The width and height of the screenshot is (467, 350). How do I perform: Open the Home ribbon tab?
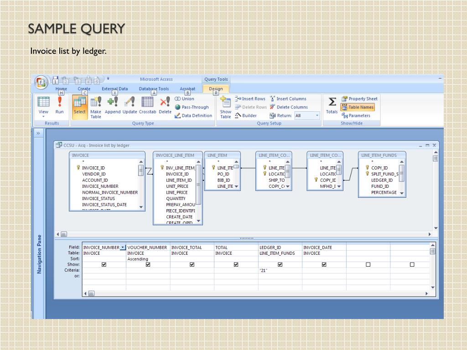[x=61, y=89]
